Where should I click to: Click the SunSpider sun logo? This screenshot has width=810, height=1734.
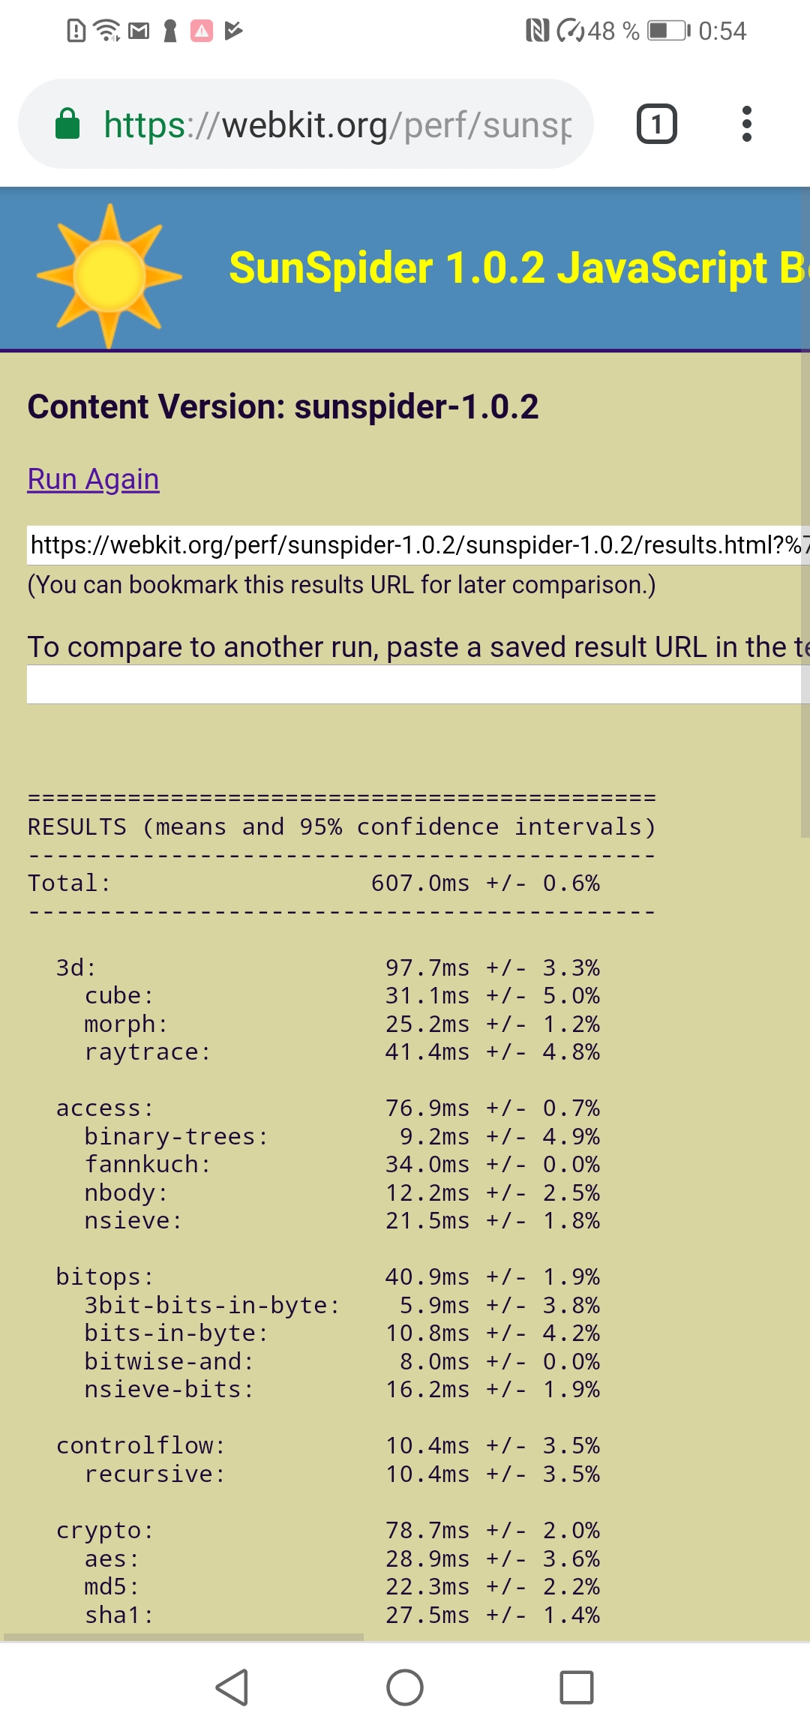coord(109,275)
